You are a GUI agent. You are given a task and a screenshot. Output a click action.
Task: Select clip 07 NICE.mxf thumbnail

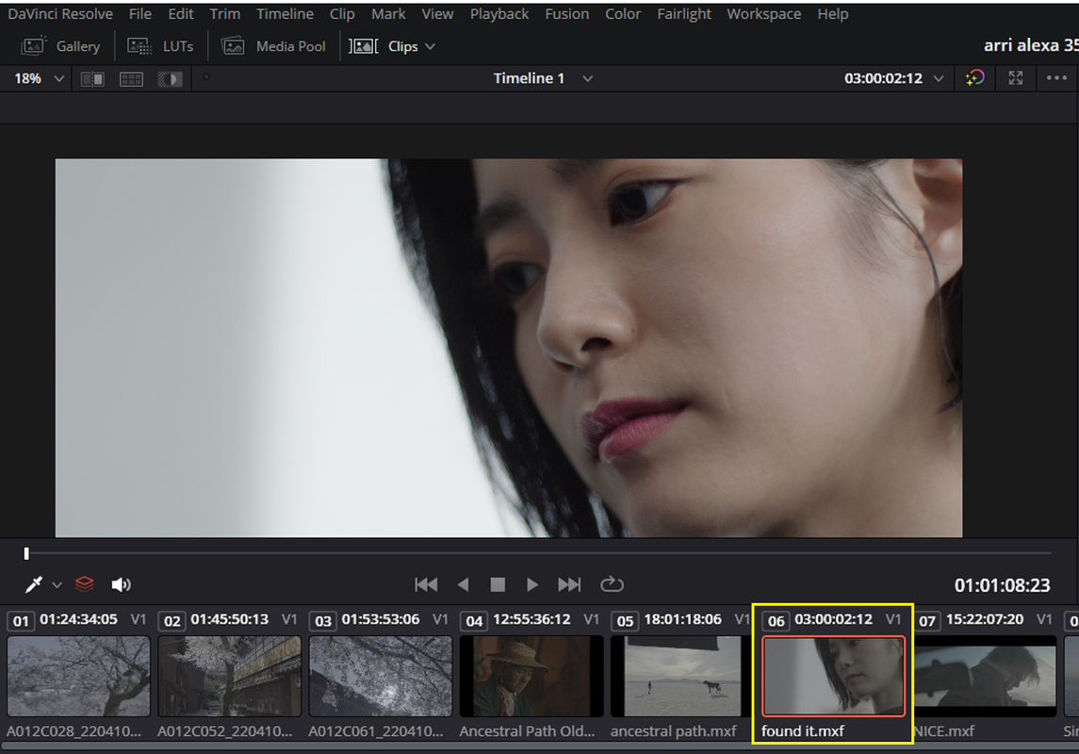(985, 677)
